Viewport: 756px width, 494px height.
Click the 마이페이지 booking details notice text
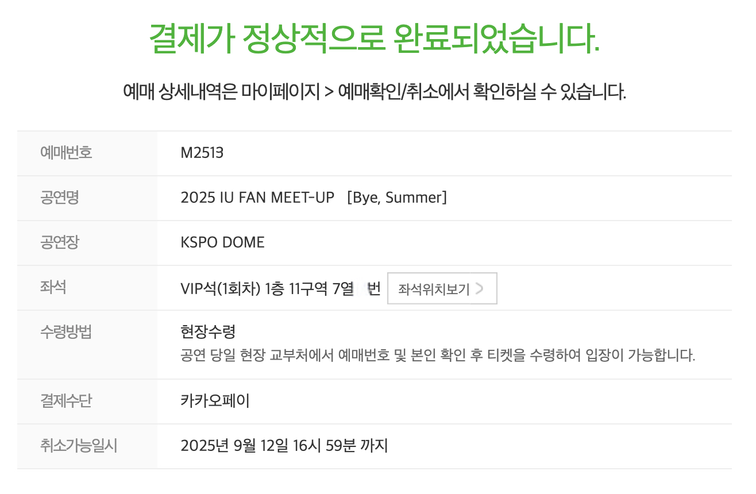(374, 91)
